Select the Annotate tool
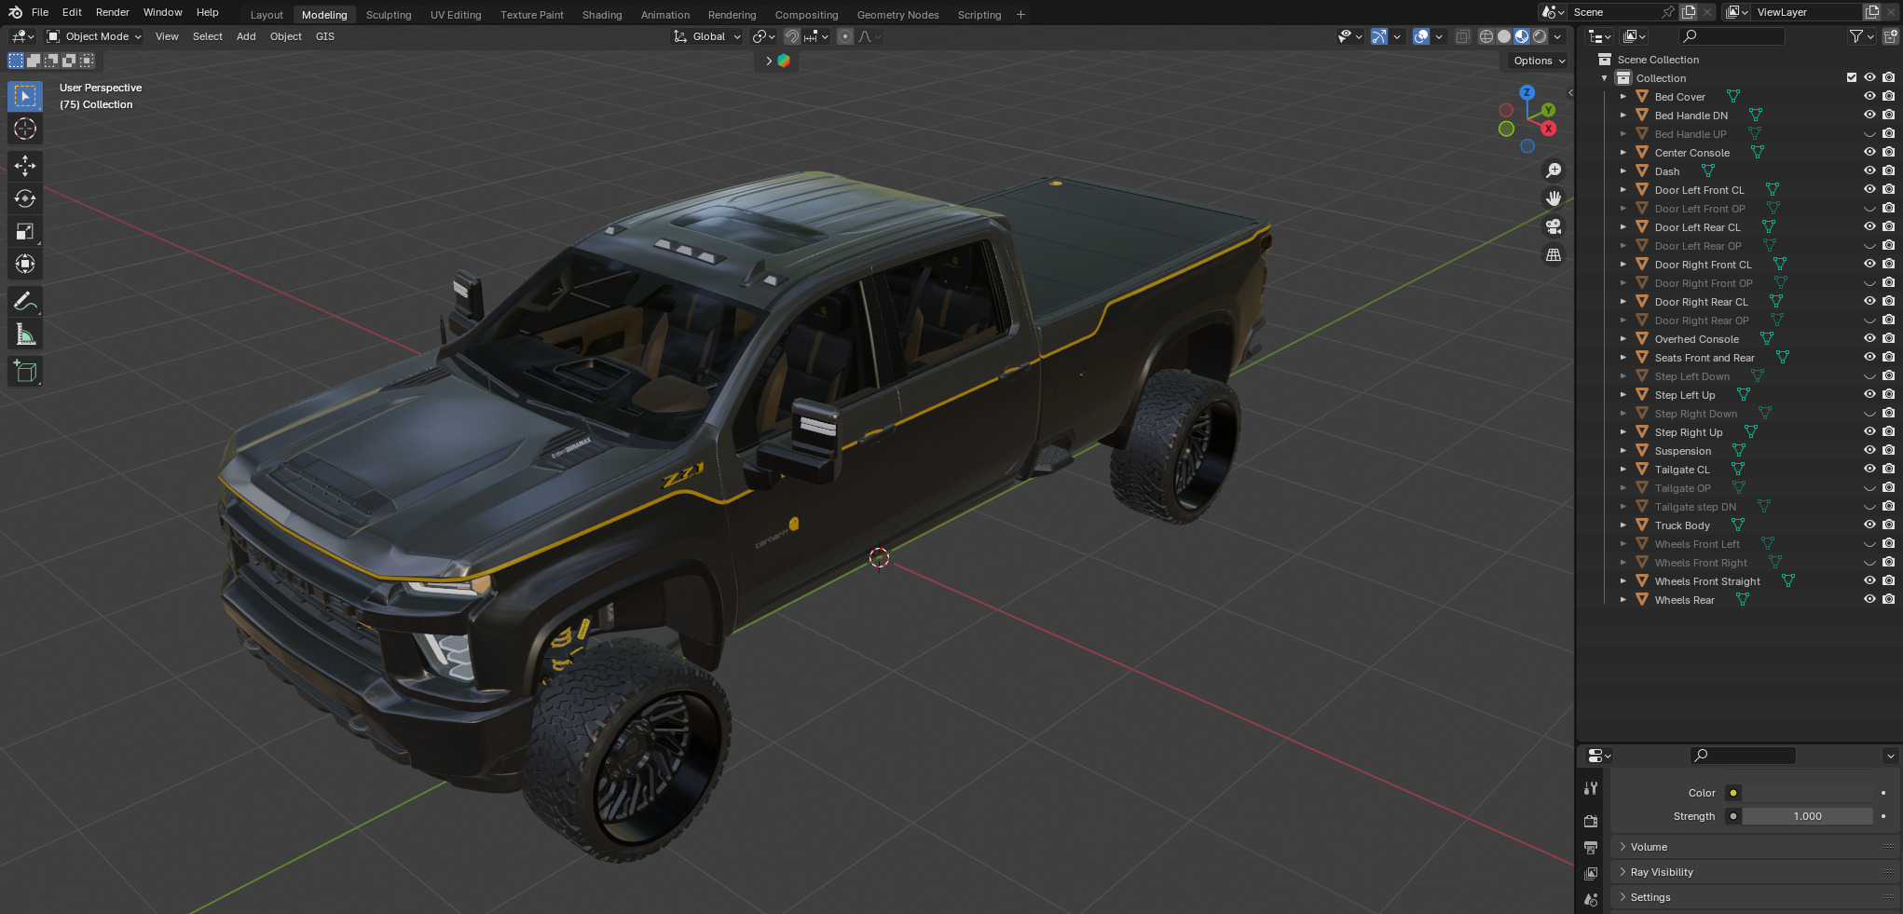This screenshot has width=1903, height=914. 25,301
